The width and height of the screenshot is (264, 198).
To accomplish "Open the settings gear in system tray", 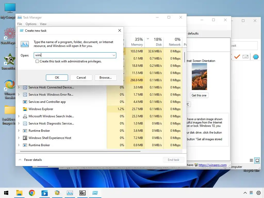I will coord(258,193).
